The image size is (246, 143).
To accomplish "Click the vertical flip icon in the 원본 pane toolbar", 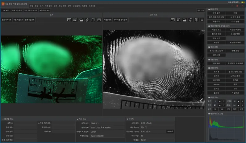I will coord(99,20).
